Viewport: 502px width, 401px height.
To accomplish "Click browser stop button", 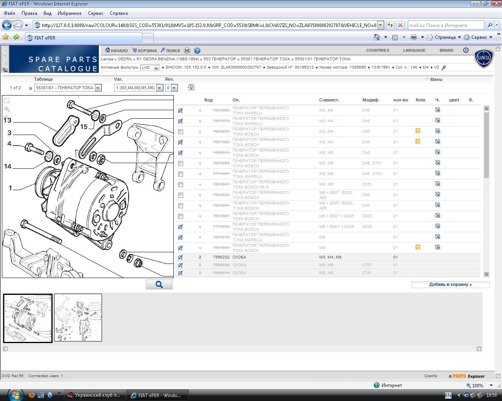I will tap(400, 25).
